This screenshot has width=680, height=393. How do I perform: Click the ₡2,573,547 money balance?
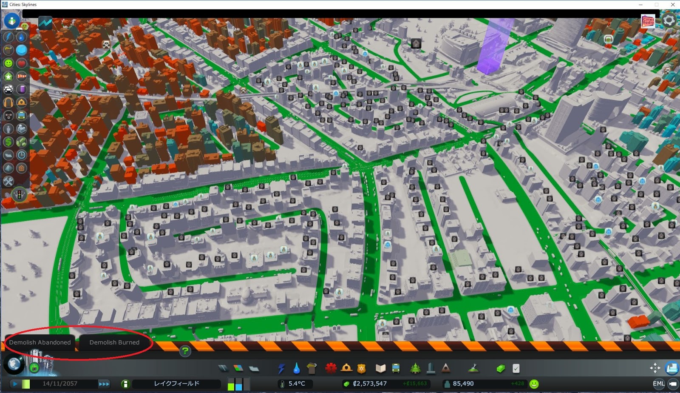pyautogui.click(x=370, y=384)
